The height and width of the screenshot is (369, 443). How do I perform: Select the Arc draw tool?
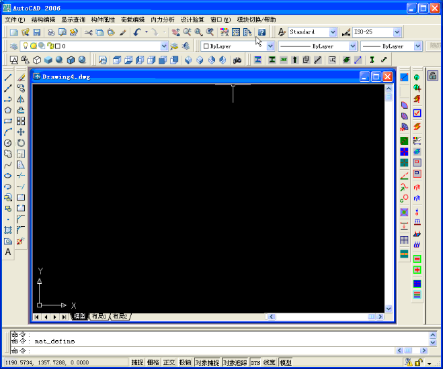click(x=8, y=132)
